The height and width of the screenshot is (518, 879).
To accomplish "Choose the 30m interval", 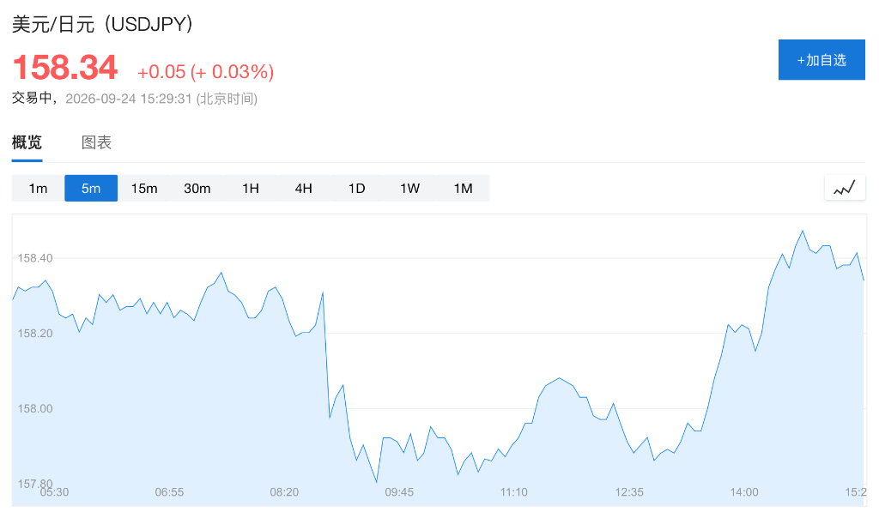I will [197, 188].
